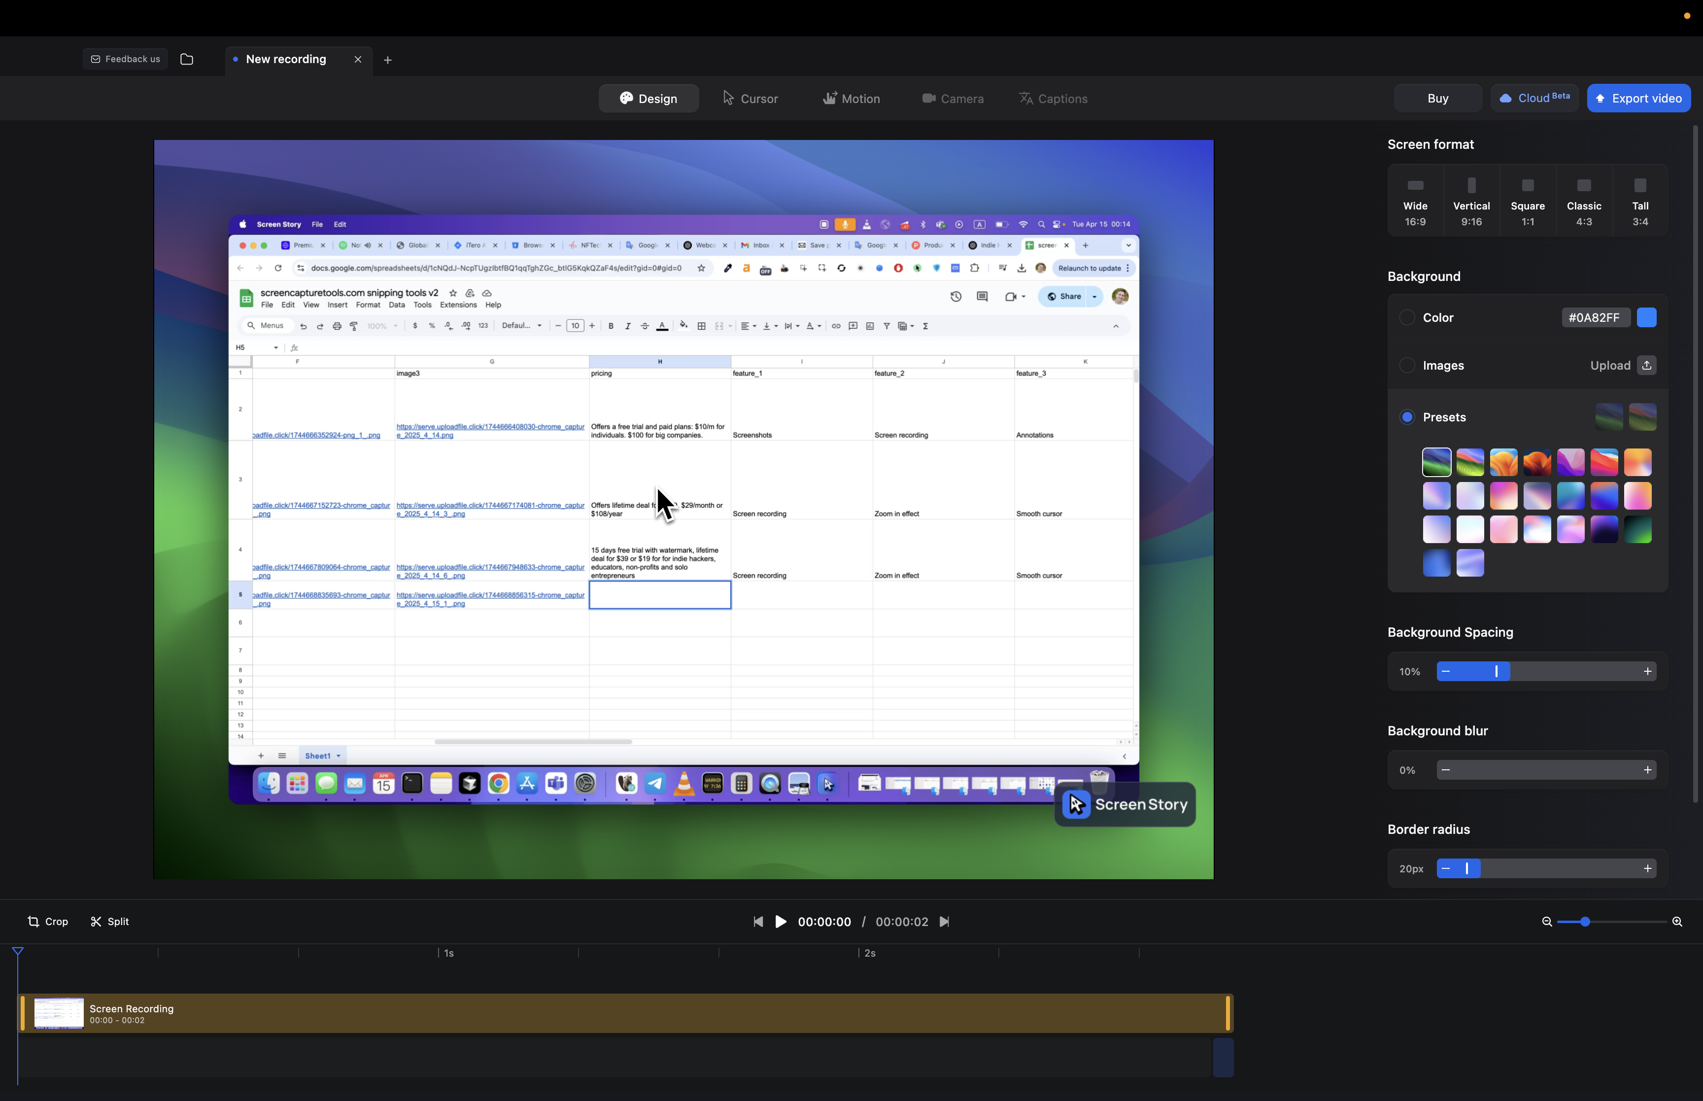Activate the Crop tool
Image resolution: width=1703 pixels, height=1101 pixels.
pyautogui.click(x=48, y=922)
